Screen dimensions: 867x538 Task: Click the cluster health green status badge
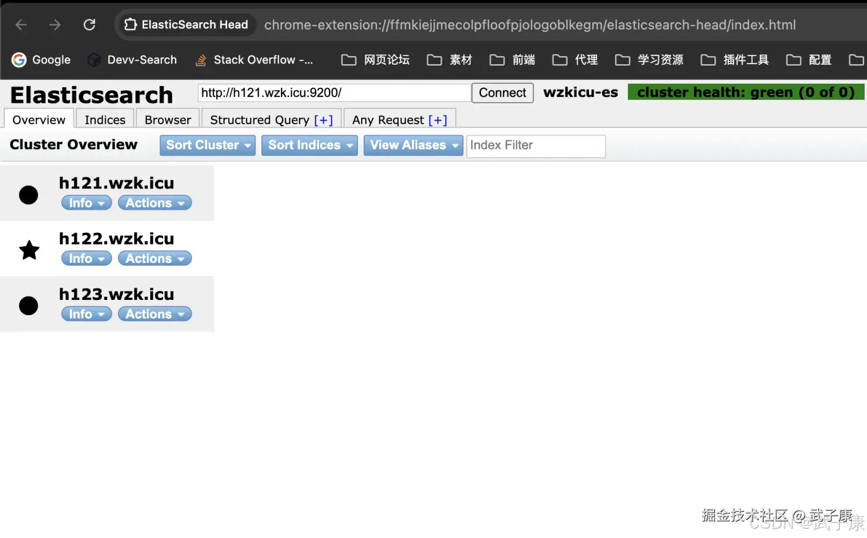(746, 92)
